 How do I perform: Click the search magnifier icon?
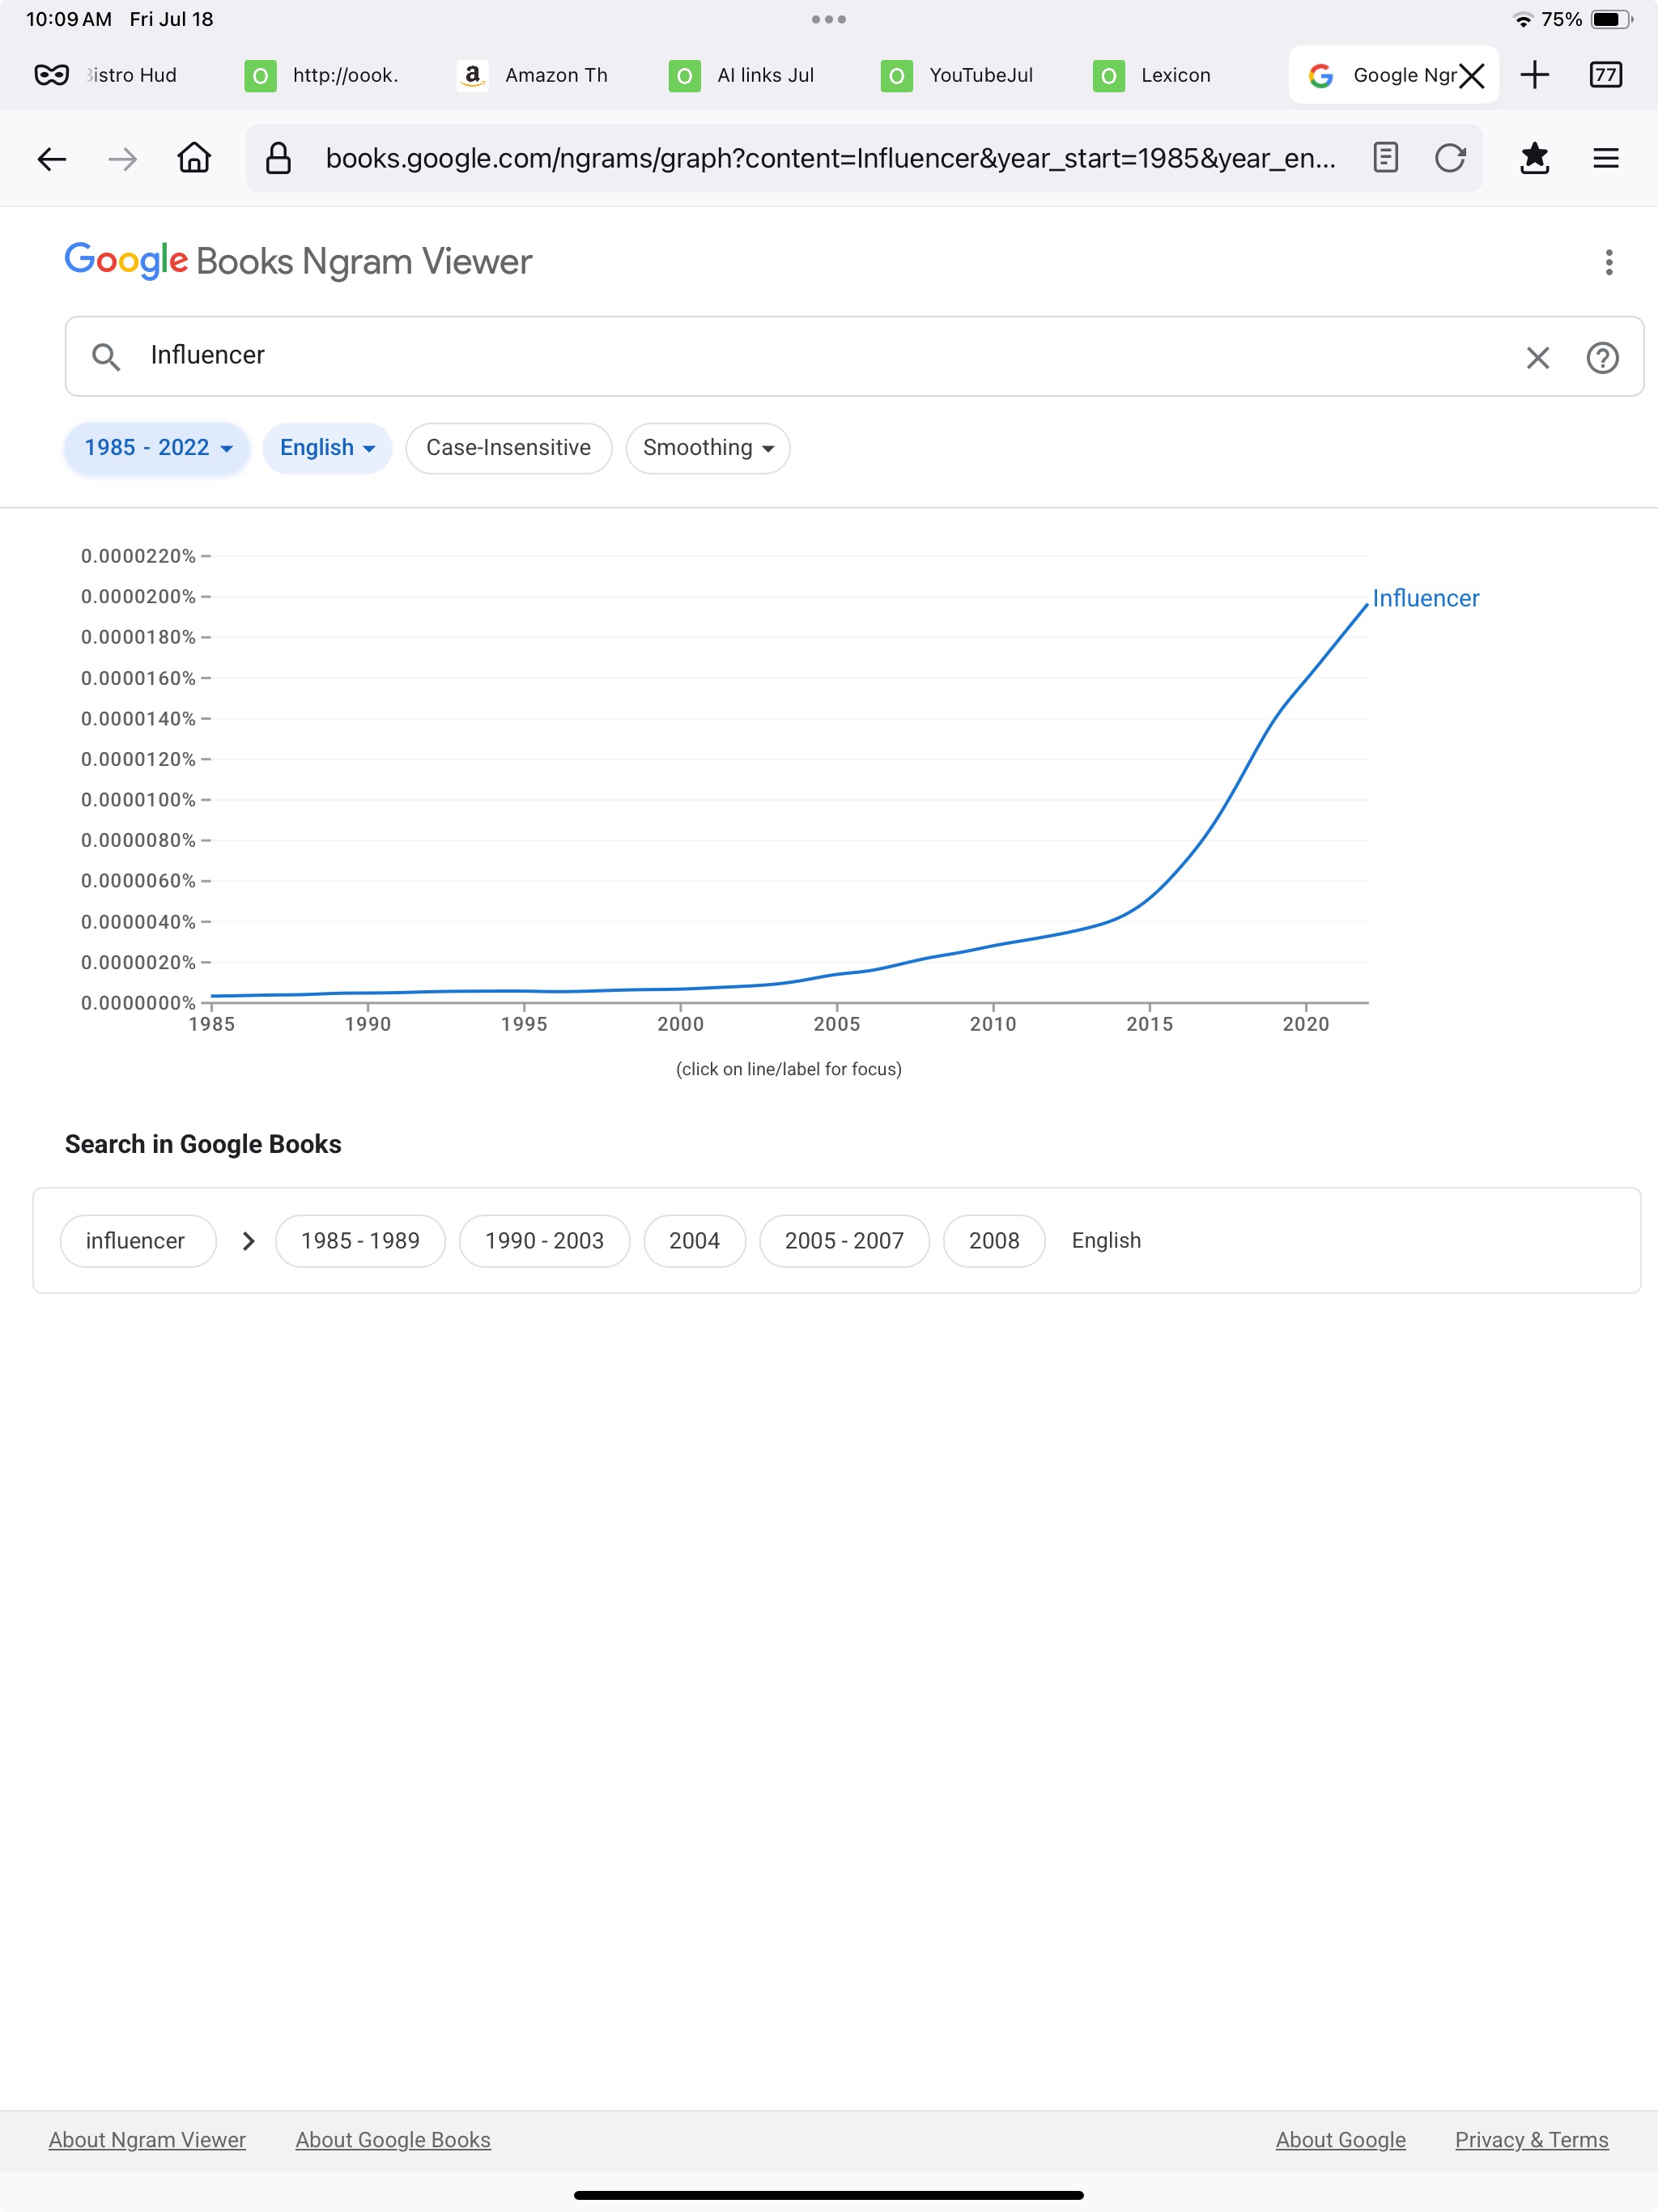106,356
